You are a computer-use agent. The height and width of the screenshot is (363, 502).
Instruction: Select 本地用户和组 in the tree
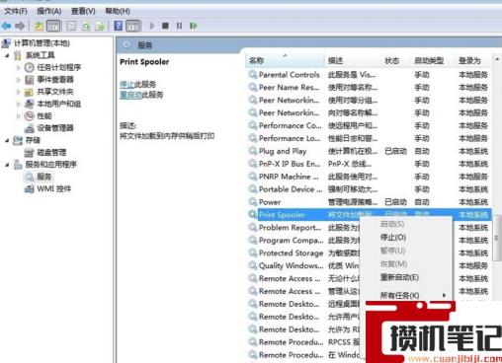59,104
